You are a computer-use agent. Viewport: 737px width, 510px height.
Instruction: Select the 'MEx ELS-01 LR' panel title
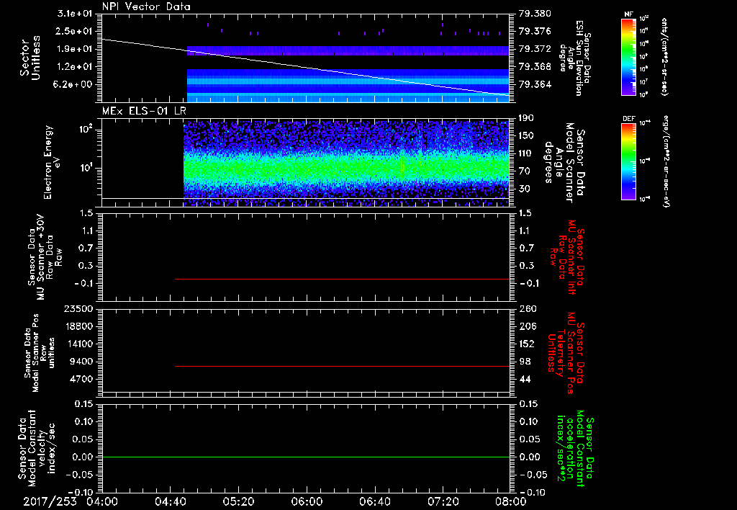tap(144, 111)
